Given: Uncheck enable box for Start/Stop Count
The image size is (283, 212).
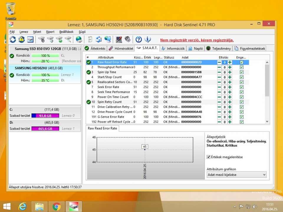Looking at the screenshot, I should (242, 77).
